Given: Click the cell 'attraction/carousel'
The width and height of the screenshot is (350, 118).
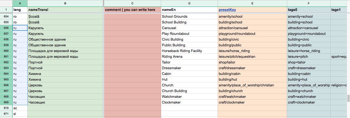Looking at the screenshot, I should pyautogui.click(x=252, y=28).
